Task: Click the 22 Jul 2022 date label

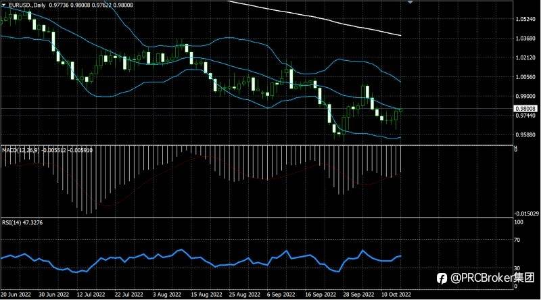Action: point(128,295)
